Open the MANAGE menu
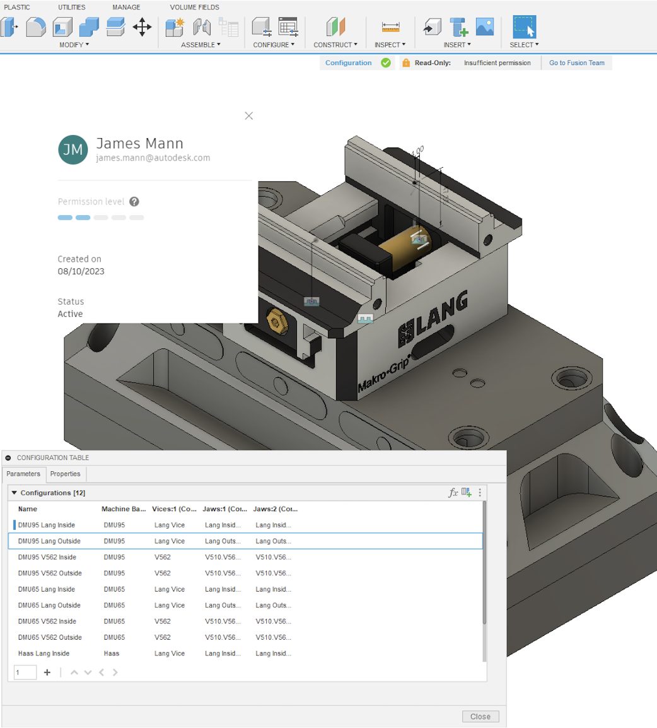This screenshot has width=657, height=728. (x=126, y=7)
